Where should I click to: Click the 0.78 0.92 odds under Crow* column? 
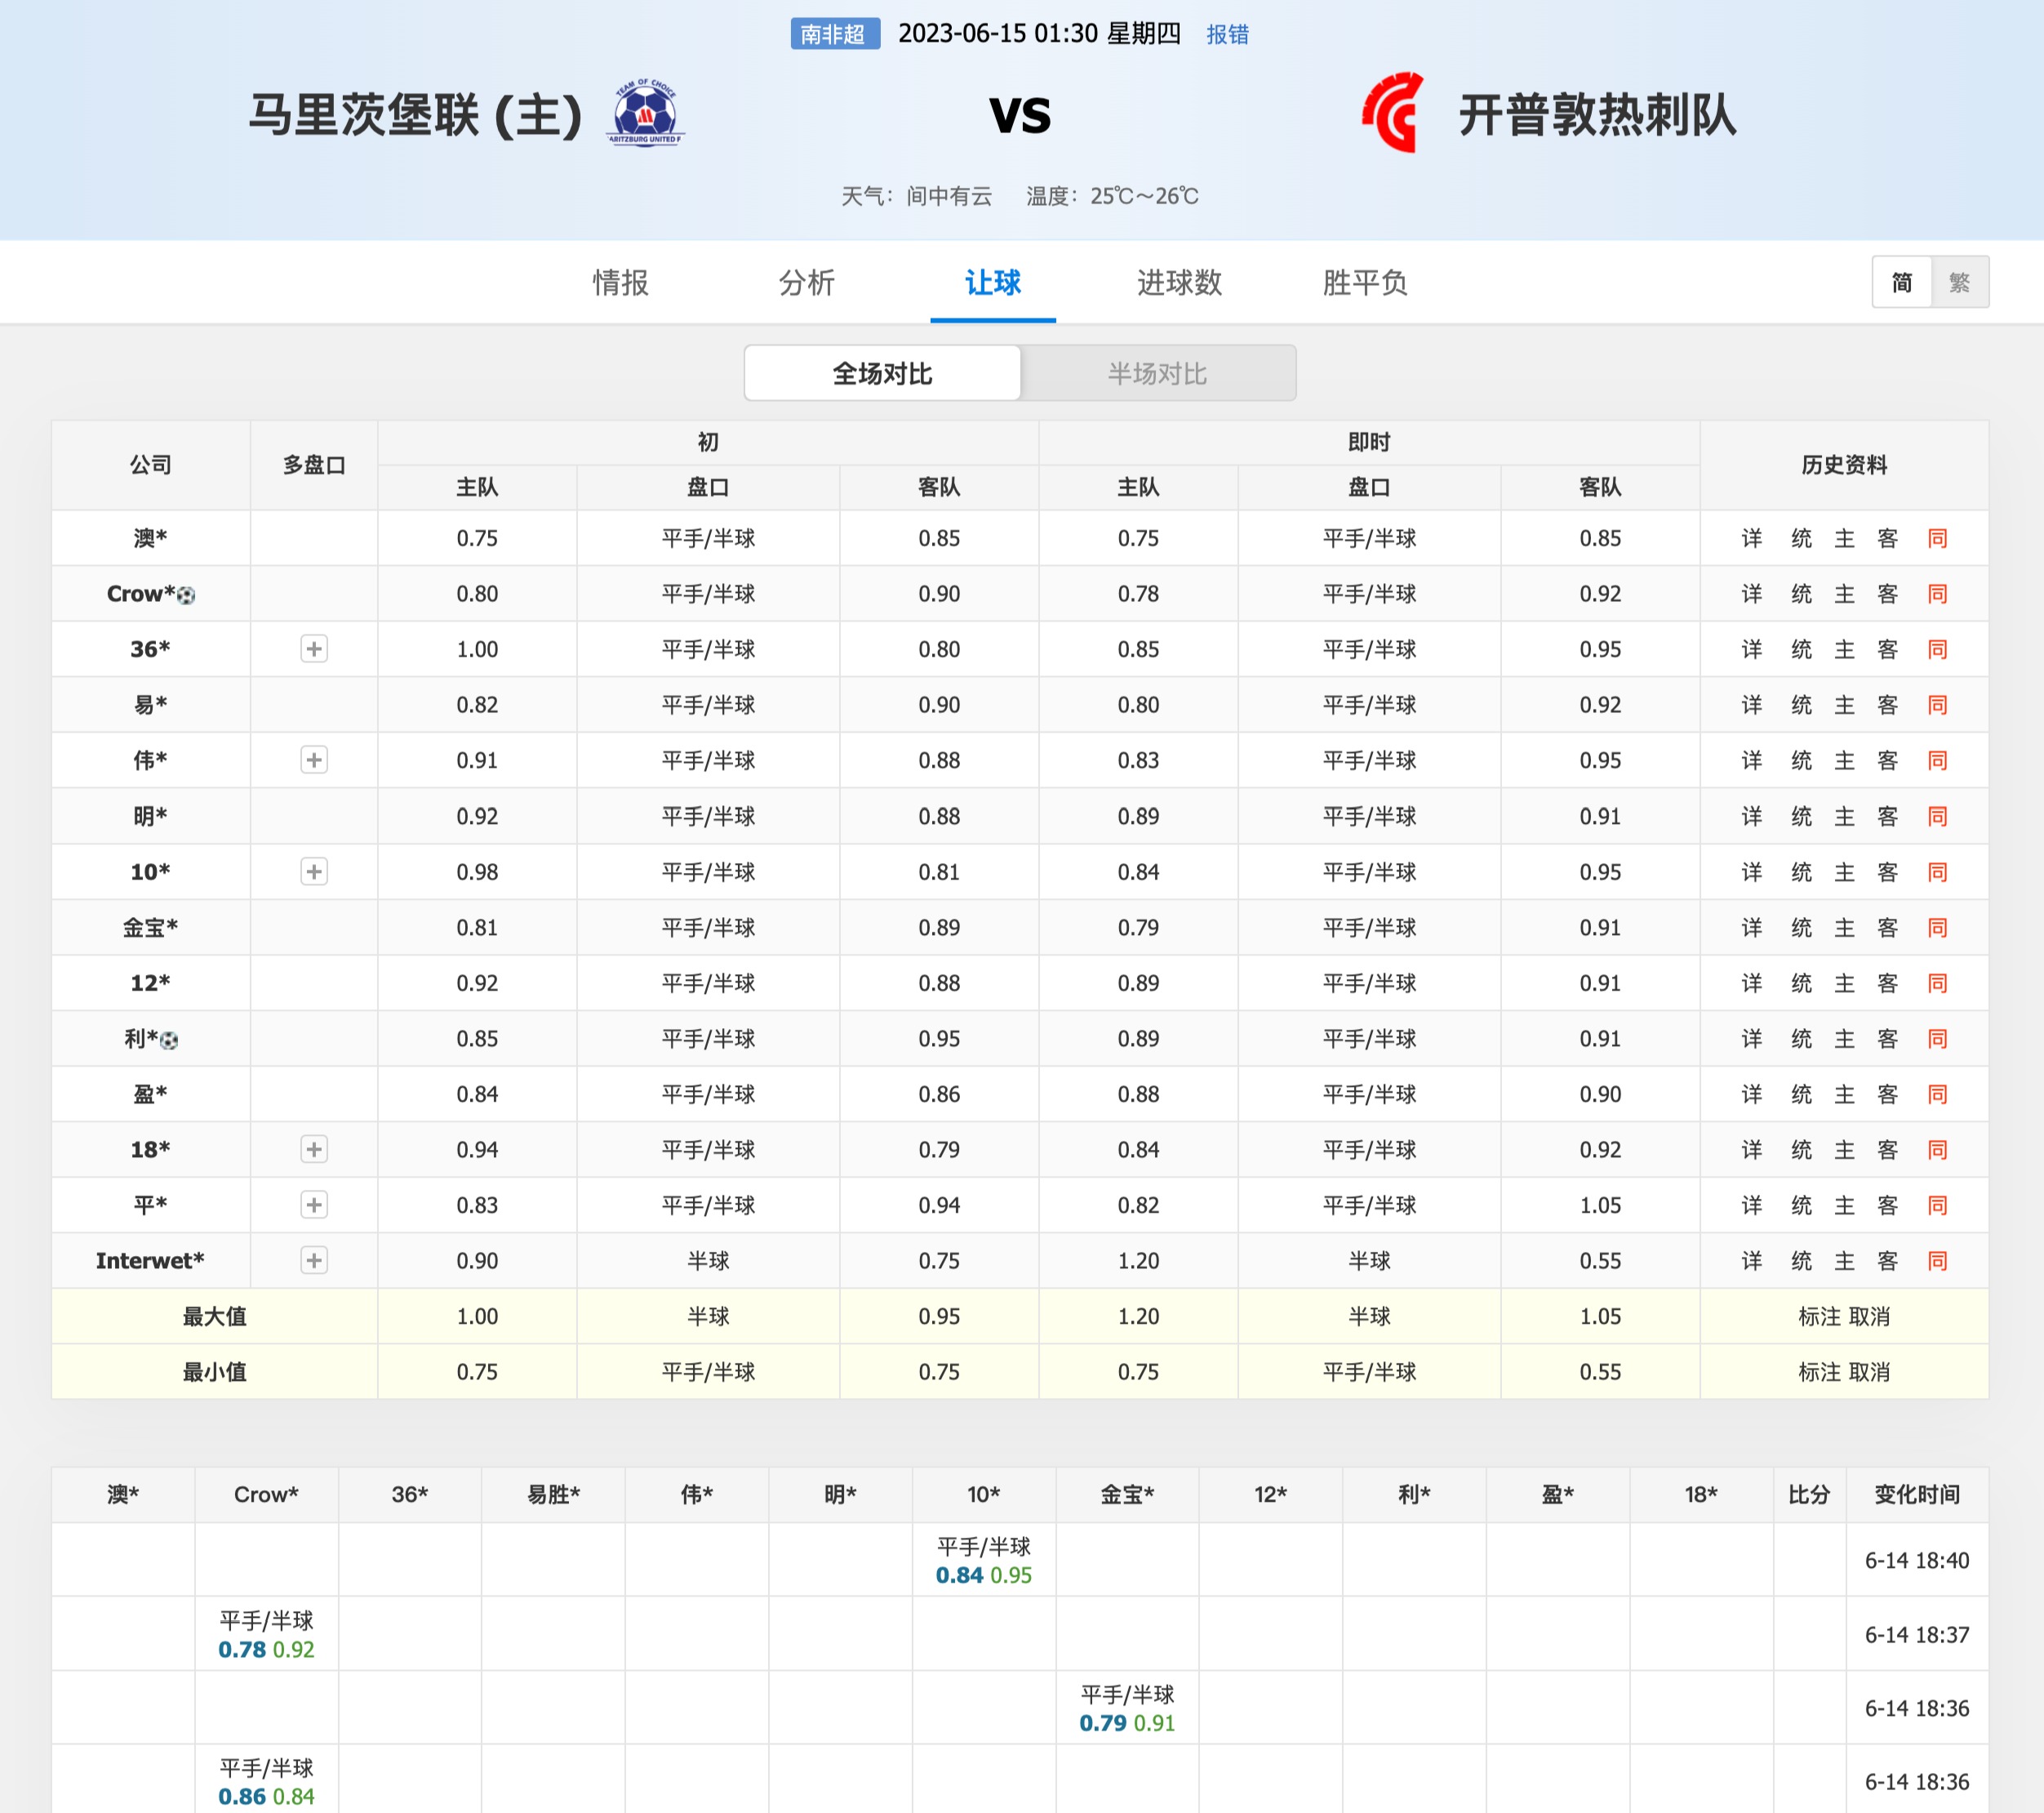pos(266,1650)
